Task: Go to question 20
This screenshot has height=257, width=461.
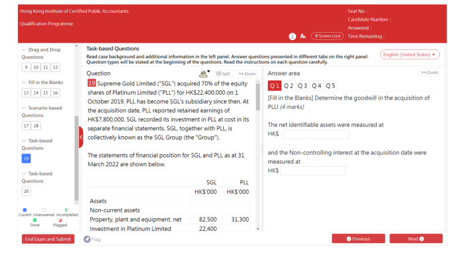Action: pos(26,191)
